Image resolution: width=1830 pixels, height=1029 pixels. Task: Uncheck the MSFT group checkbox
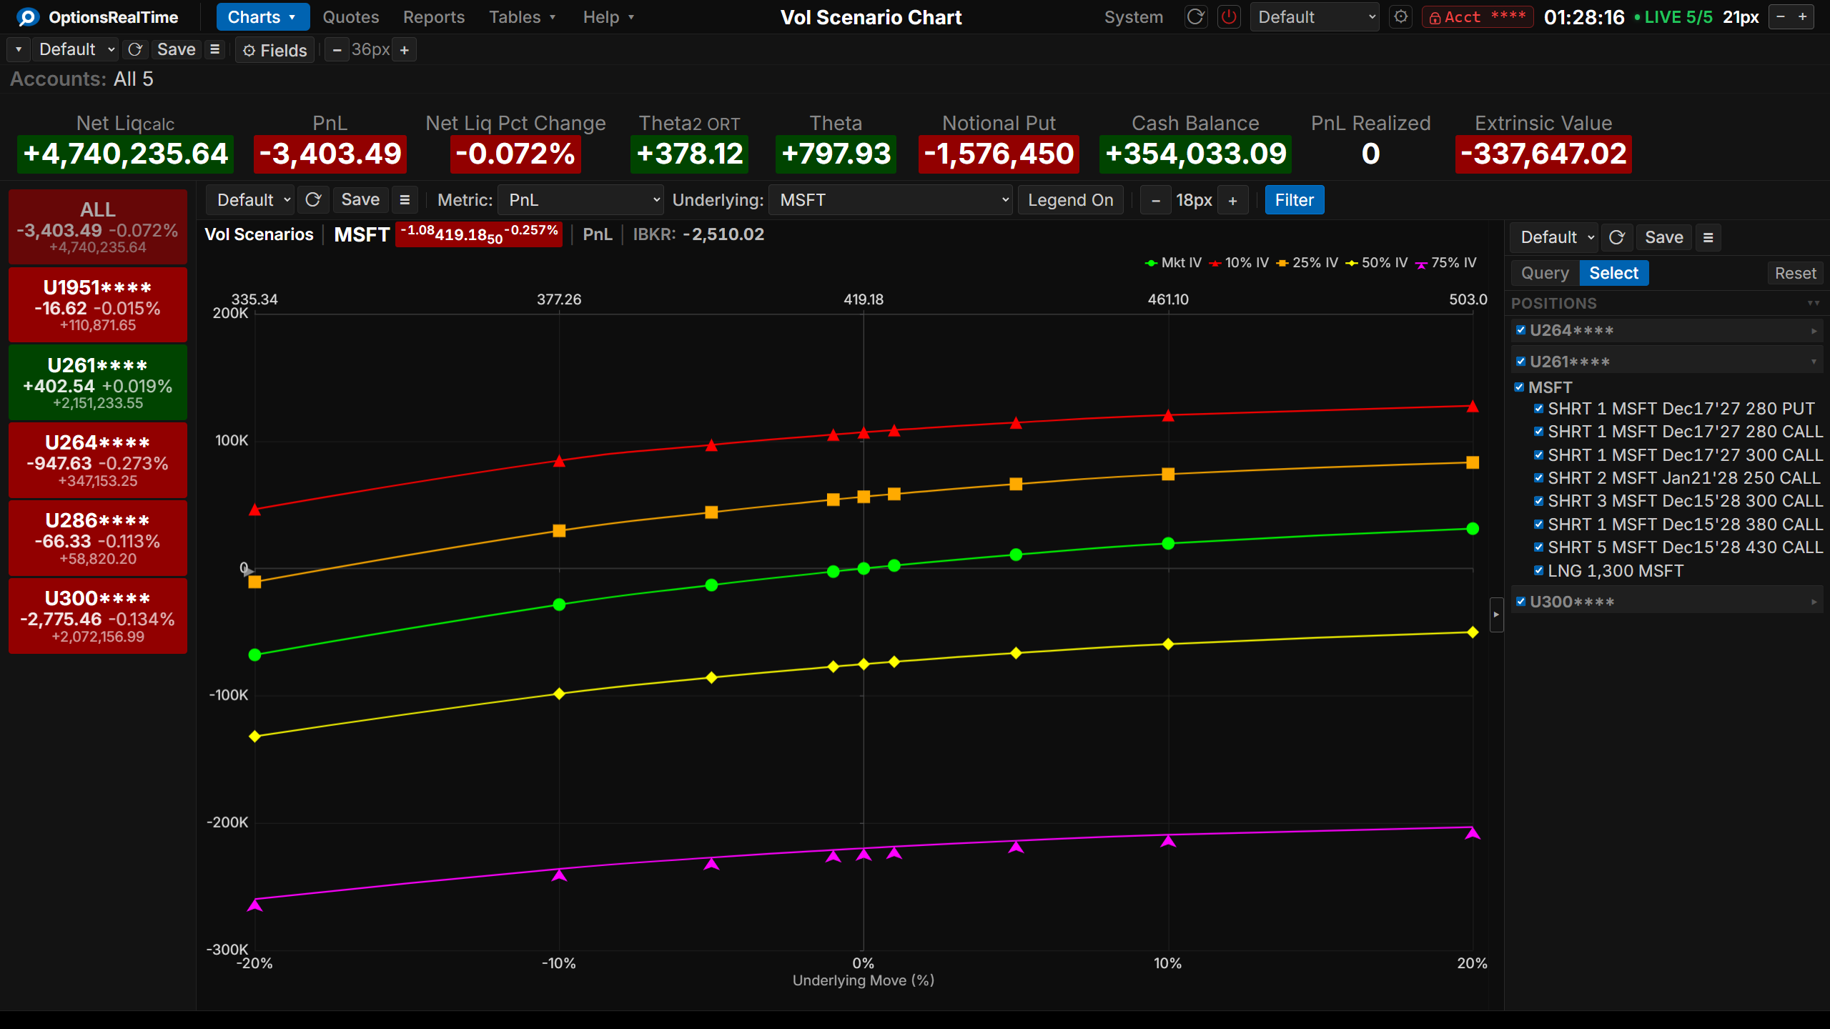(x=1519, y=387)
